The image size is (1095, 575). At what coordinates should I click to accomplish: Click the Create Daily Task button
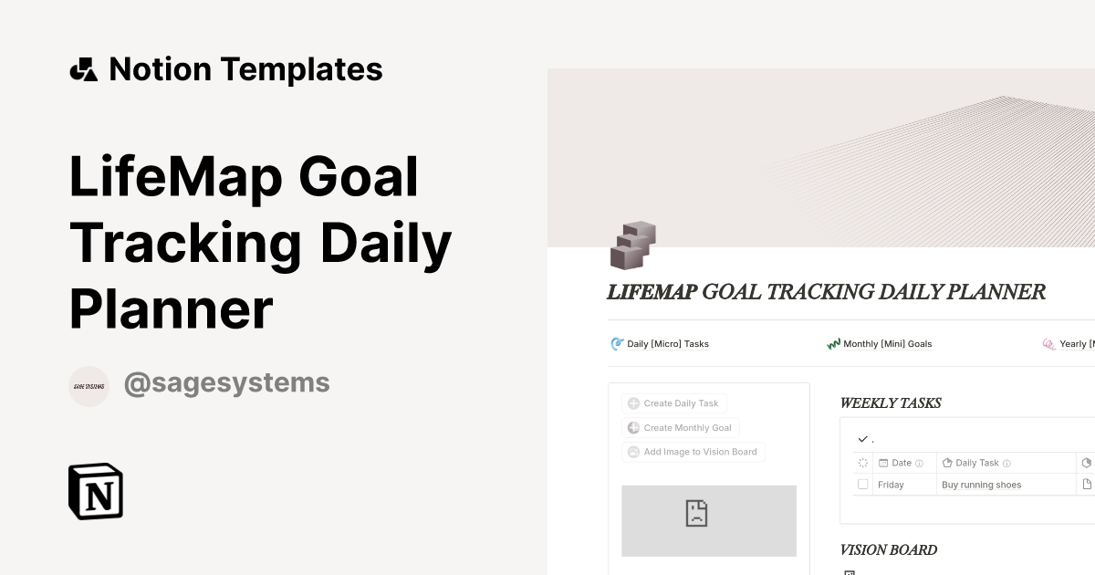(674, 402)
